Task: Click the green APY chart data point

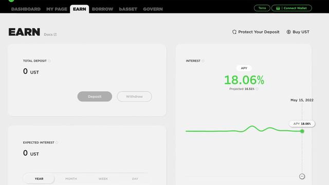Action: pyautogui.click(x=302, y=132)
